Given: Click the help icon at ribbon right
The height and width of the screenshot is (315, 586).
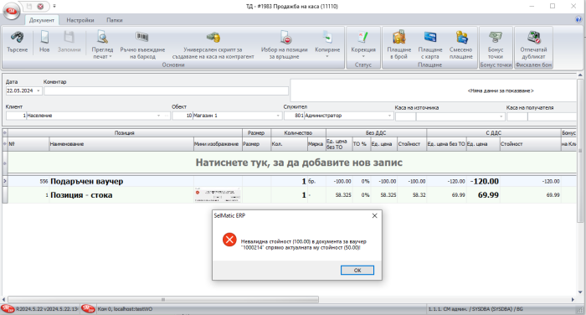Looking at the screenshot, I should point(578,19).
